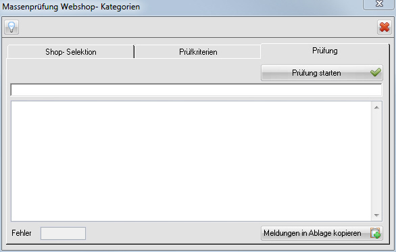Switch to the Shop- Selektion tab
The height and width of the screenshot is (252, 396).
point(71,52)
